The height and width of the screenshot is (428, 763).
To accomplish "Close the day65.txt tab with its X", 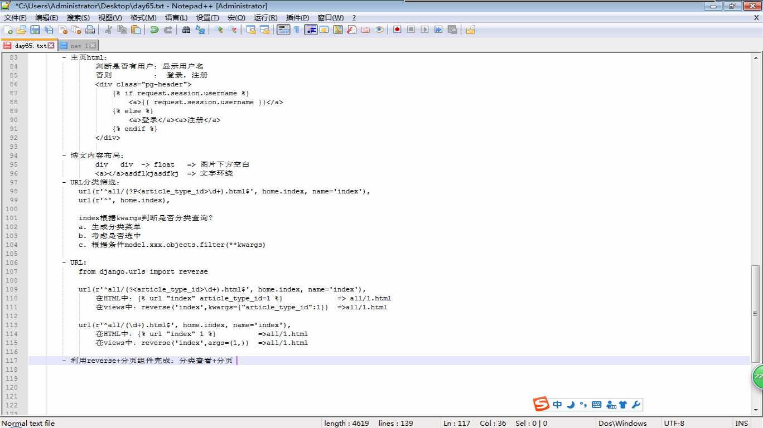I will (51, 46).
